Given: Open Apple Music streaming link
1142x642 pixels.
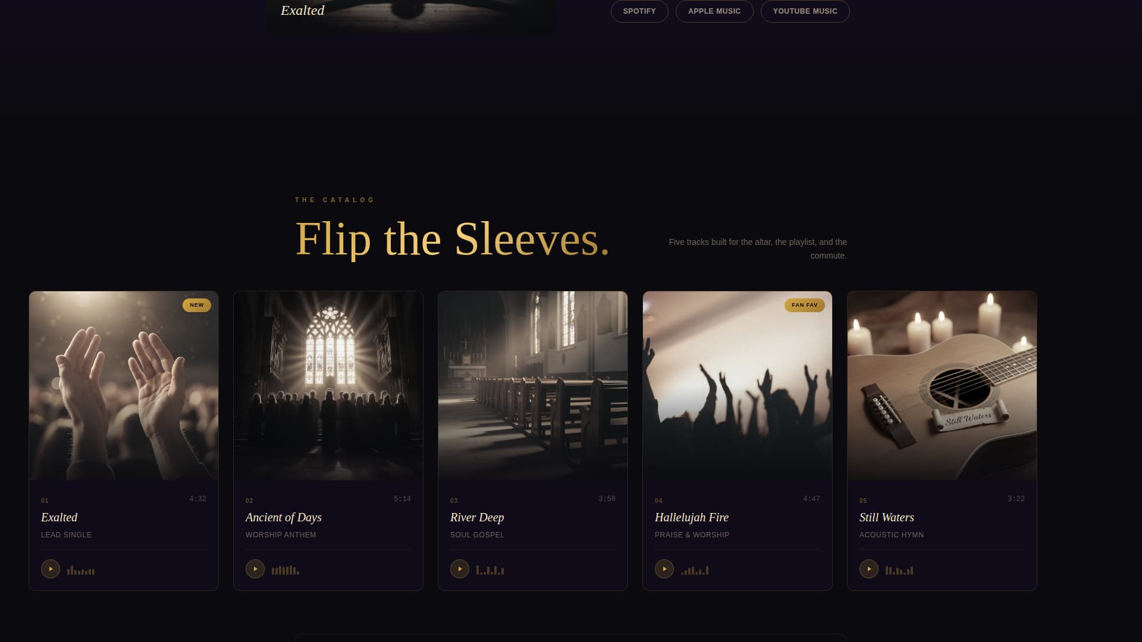Looking at the screenshot, I should coord(714,11).
